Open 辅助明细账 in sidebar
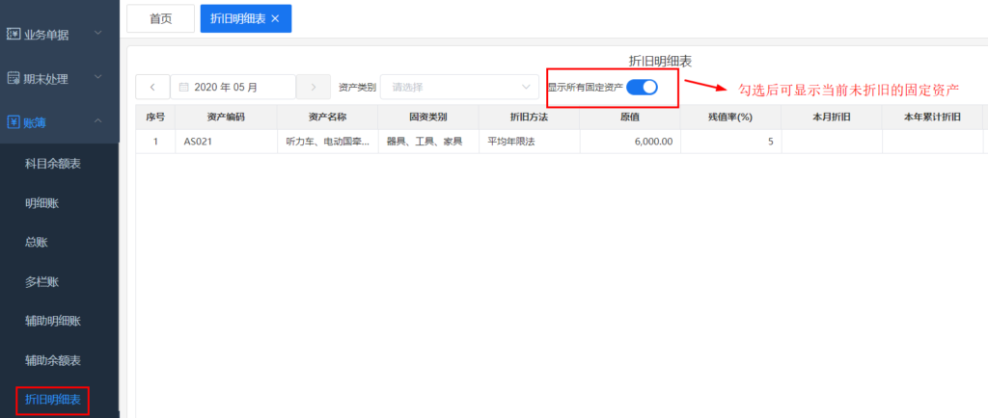988x418 pixels. pyautogui.click(x=53, y=321)
